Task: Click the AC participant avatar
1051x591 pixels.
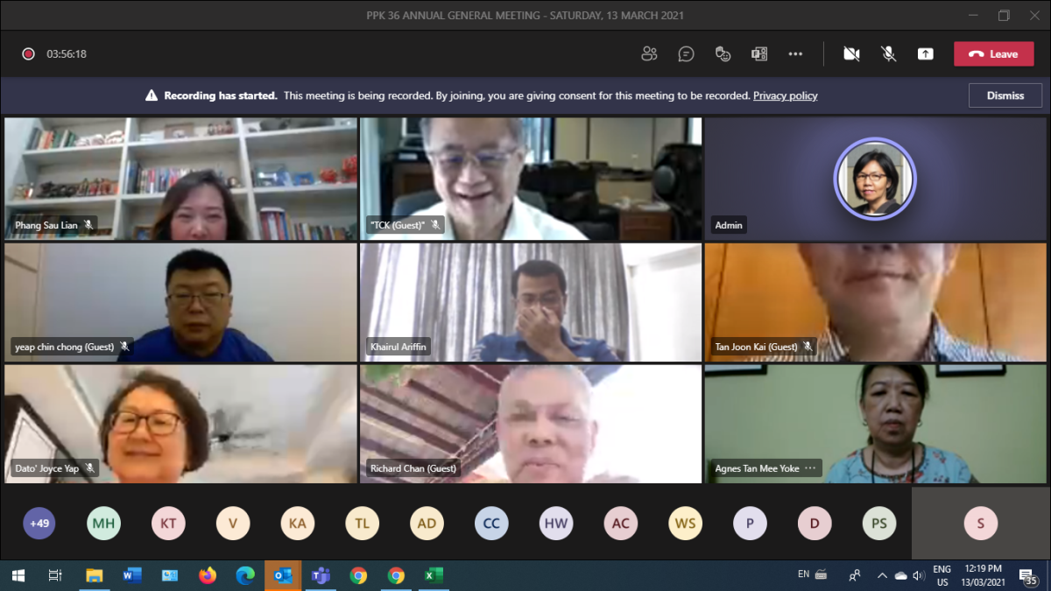Action: (621, 524)
